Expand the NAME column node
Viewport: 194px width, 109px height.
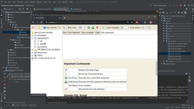[x=35, y=44]
